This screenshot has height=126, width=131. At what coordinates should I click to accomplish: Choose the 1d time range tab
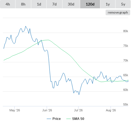point(39,4)
